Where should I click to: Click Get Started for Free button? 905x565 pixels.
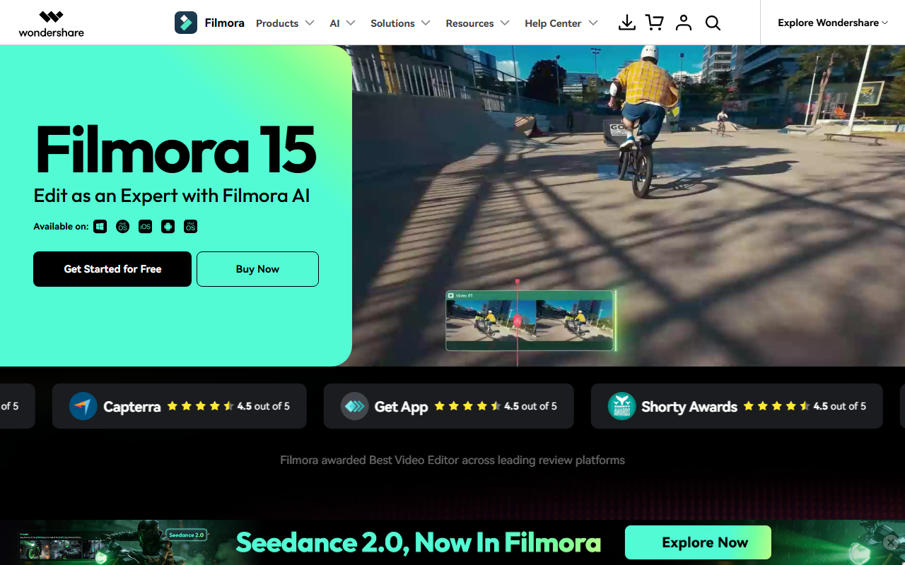tap(112, 269)
